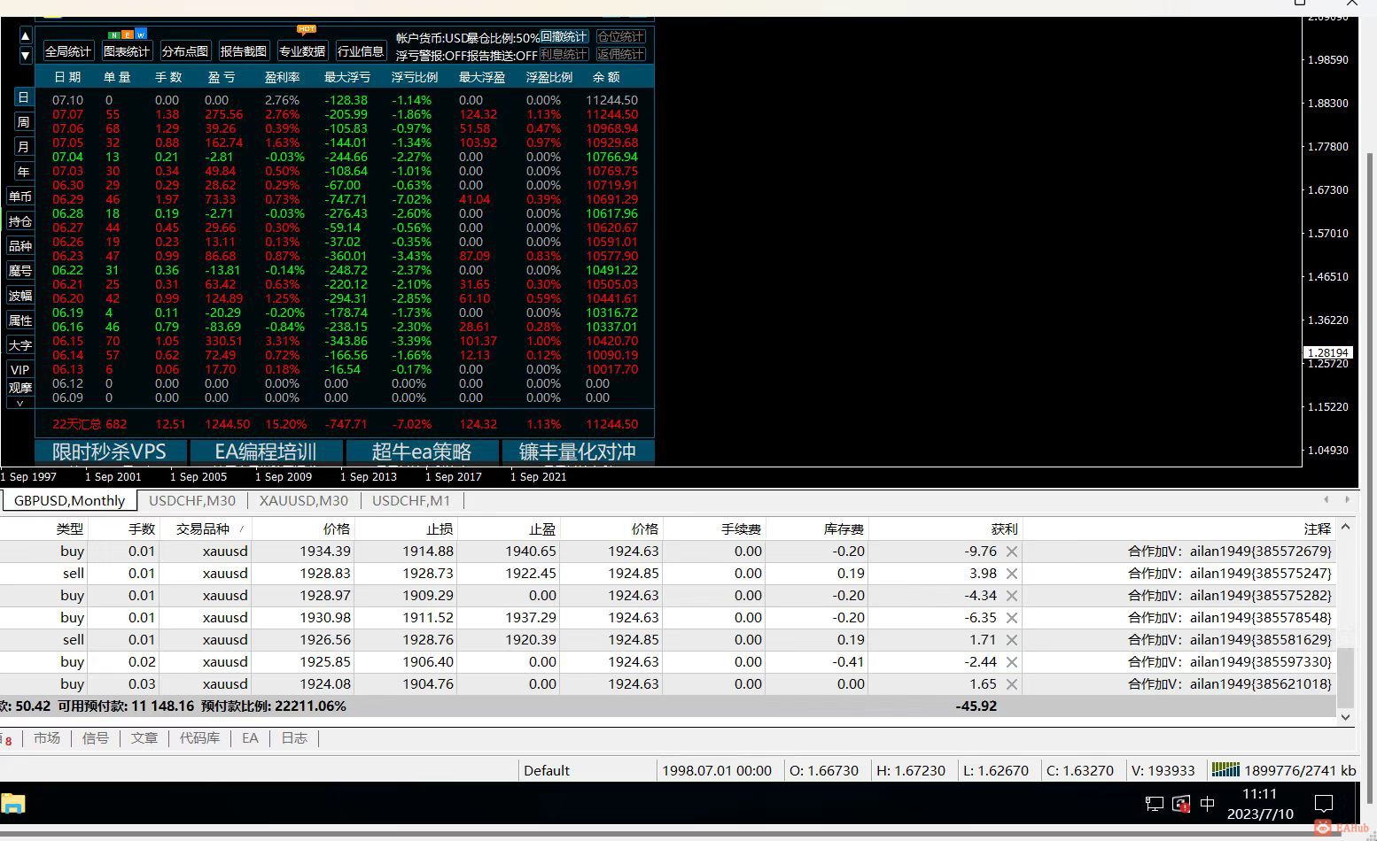Click the 报告截图 report screenshot button

pos(244,51)
